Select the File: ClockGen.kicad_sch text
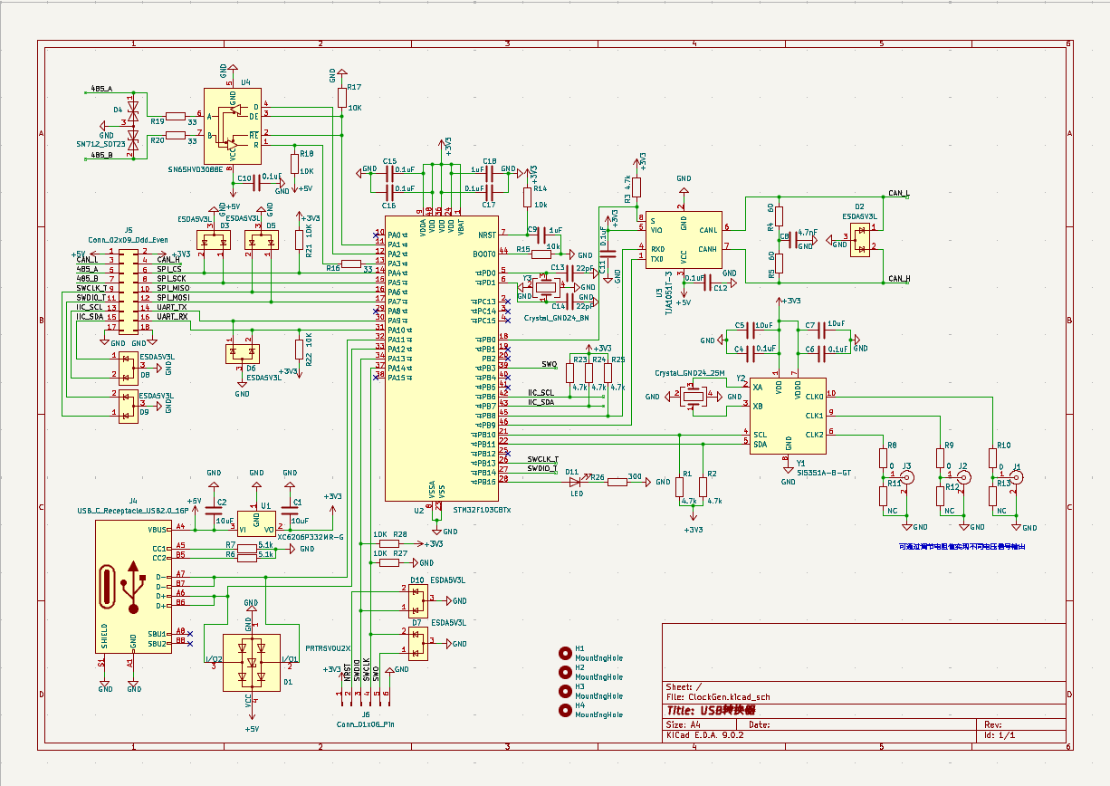This screenshot has height=786, width=1110. point(717,697)
